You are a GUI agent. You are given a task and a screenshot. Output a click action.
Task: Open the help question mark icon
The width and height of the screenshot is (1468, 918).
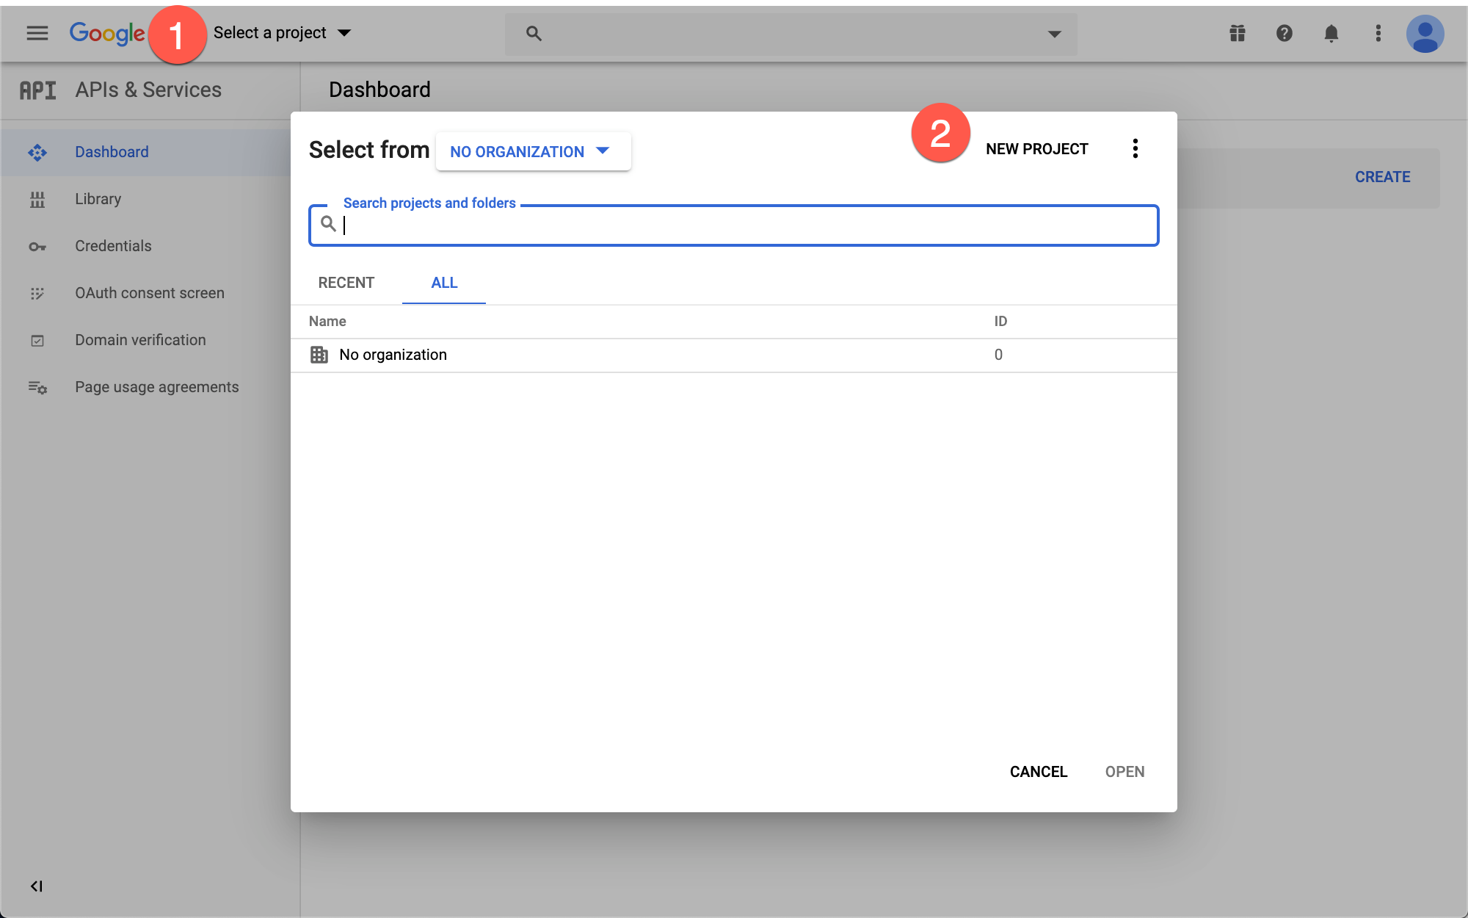pos(1284,33)
